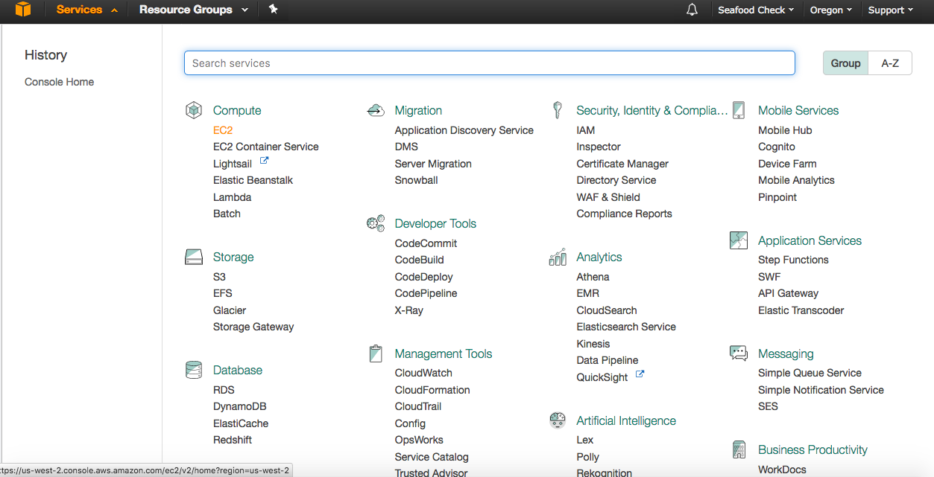The width and height of the screenshot is (934, 477).
Task: Click the Developer Tools gears icon
Action: coord(376,223)
